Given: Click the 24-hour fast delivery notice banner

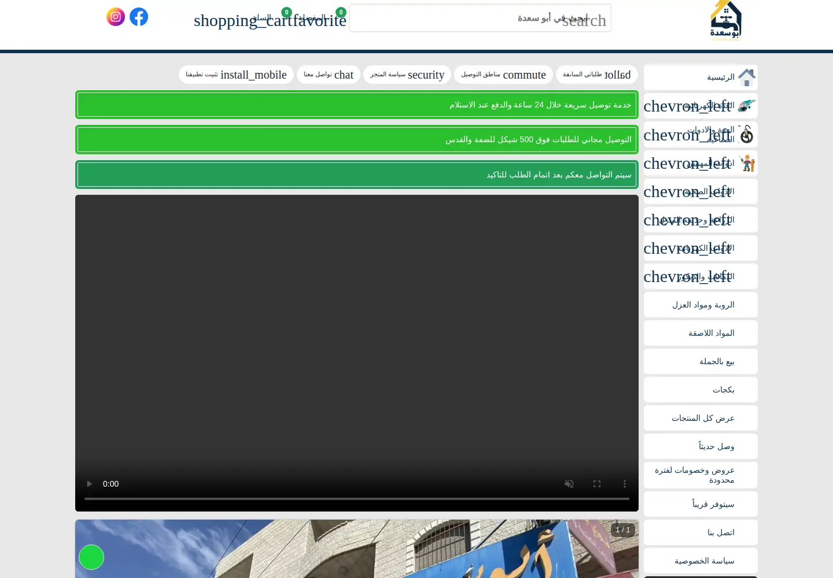Looking at the screenshot, I should tap(357, 105).
